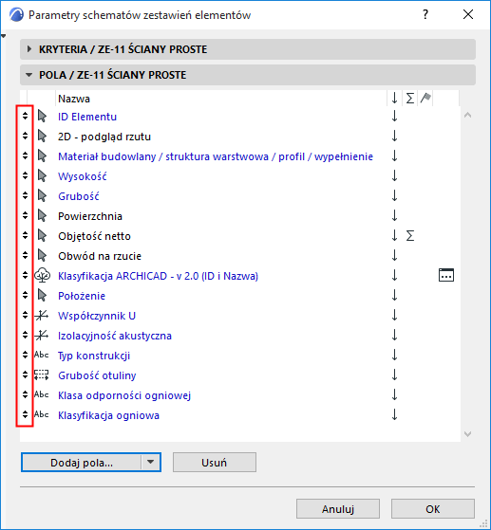
Task: Select the Położenie field row
Action: click(239, 296)
